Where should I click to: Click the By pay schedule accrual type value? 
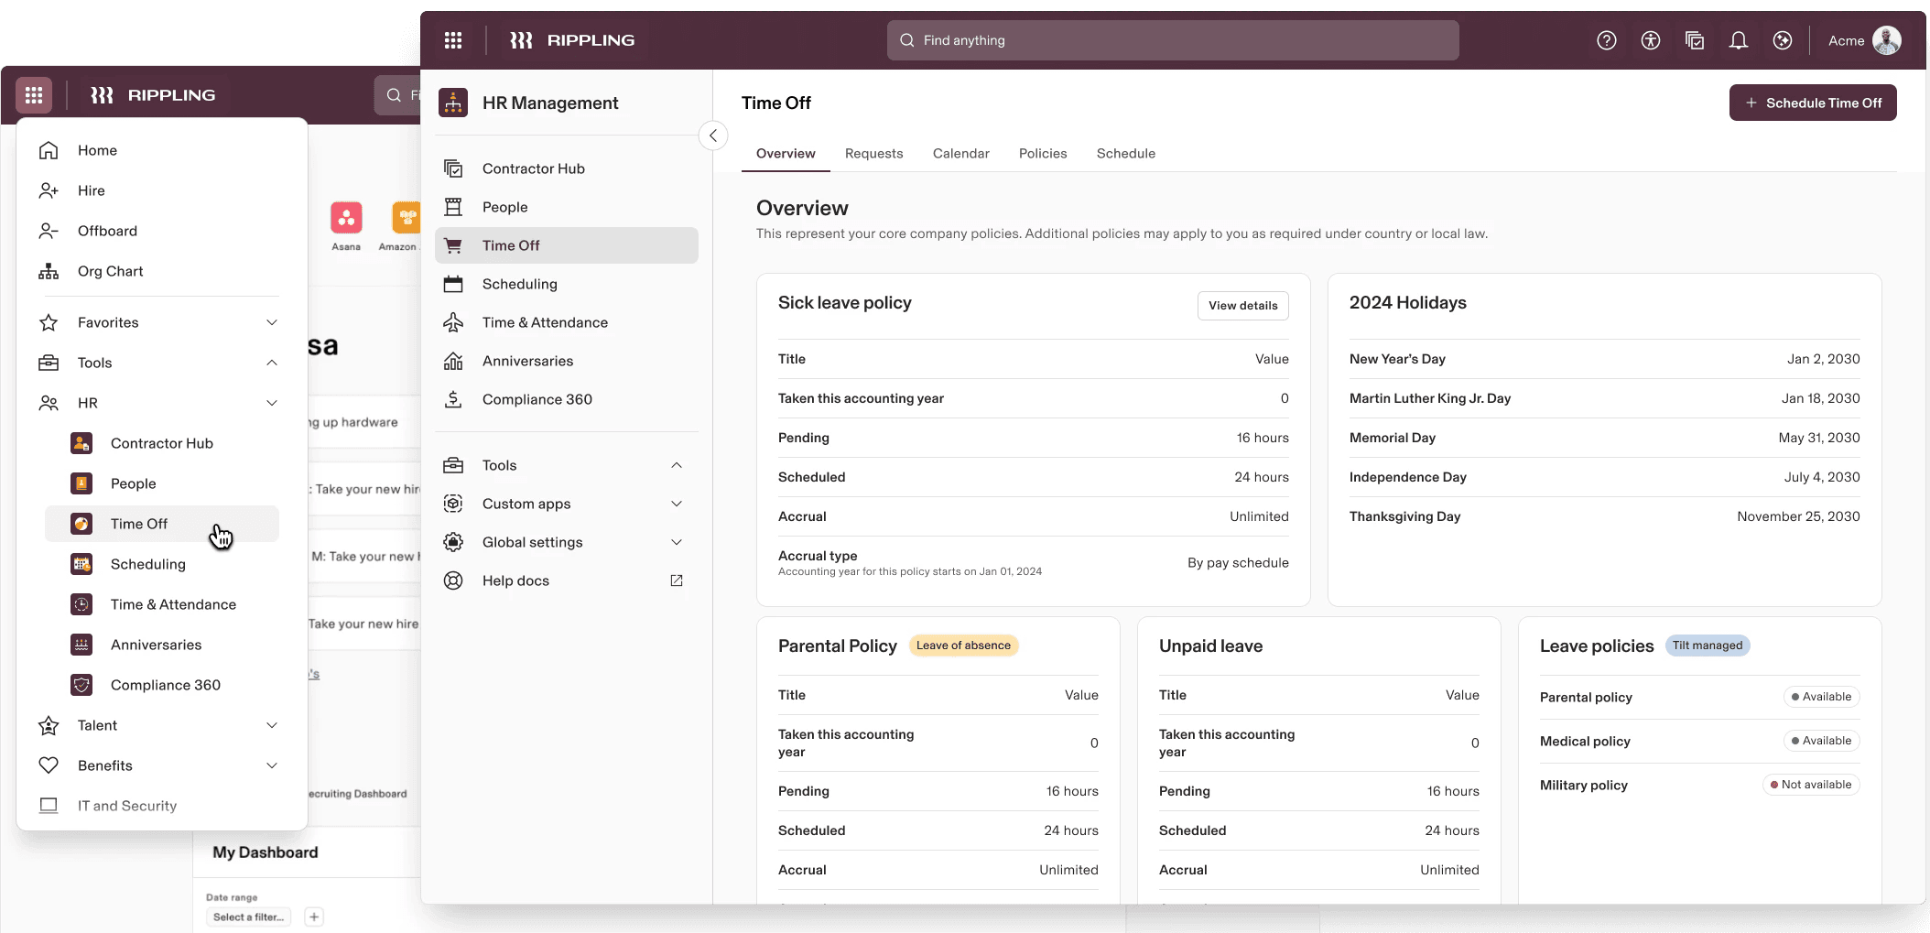(1238, 563)
